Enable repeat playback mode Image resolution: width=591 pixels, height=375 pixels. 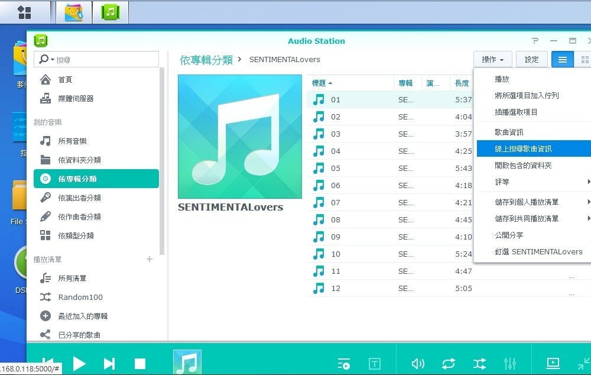(449, 364)
